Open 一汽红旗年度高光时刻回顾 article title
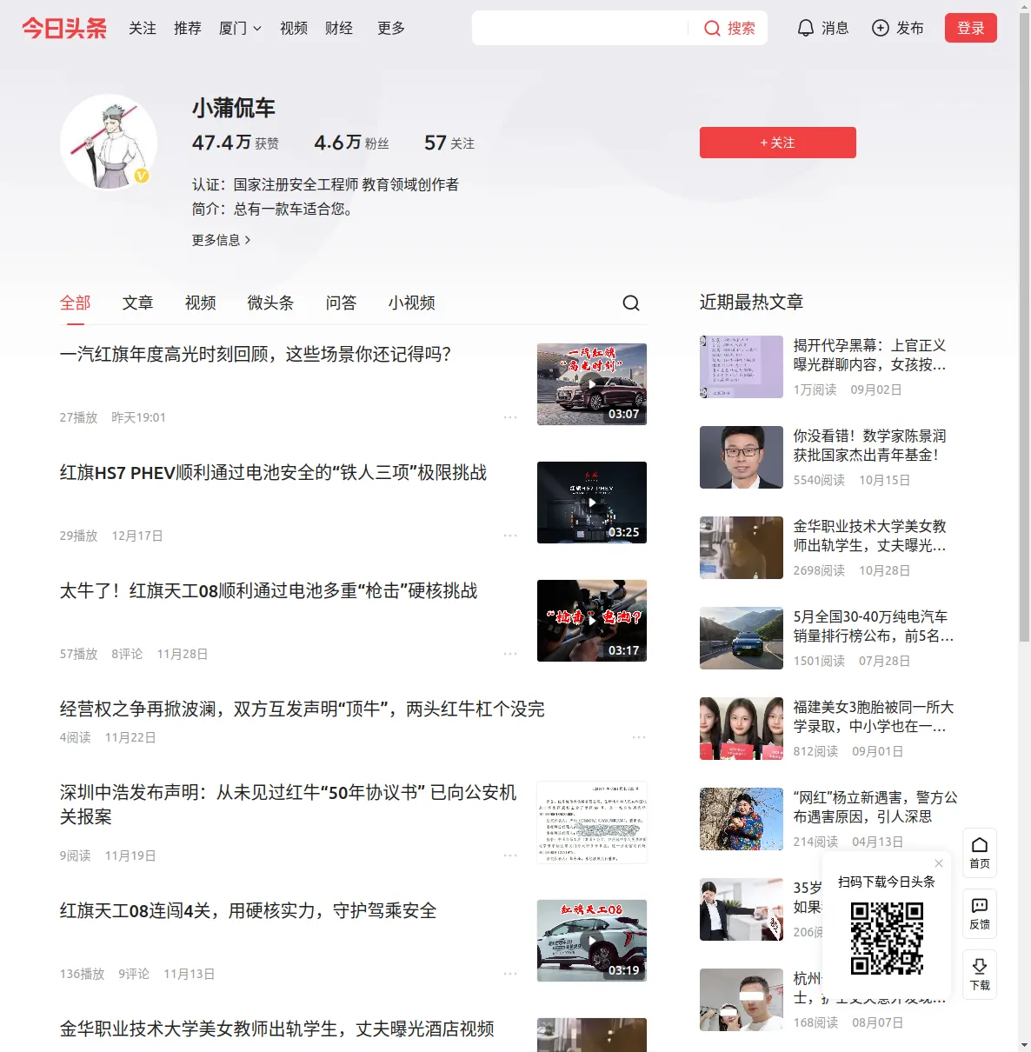This screenshot has height=1052, width=1031. 256,355
